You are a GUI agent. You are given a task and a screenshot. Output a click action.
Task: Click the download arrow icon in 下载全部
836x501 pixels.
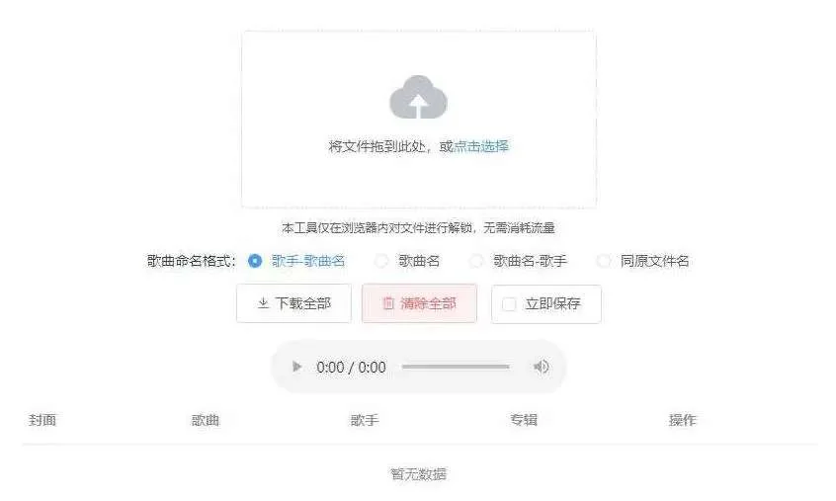point(263,303)
